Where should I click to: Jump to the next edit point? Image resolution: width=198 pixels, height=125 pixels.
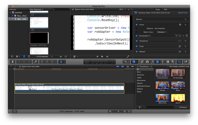tap(107, 57)
